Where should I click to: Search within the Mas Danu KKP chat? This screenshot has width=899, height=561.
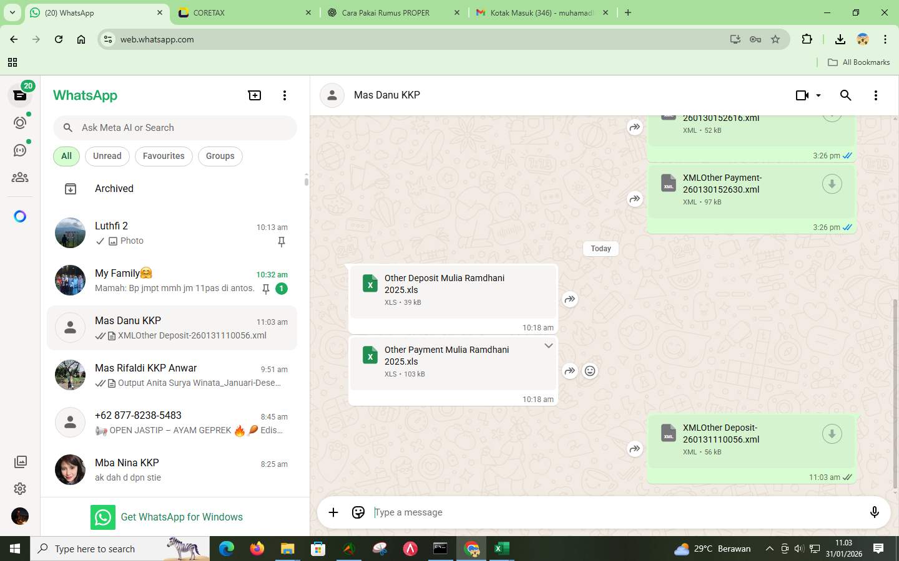(845, 95)
